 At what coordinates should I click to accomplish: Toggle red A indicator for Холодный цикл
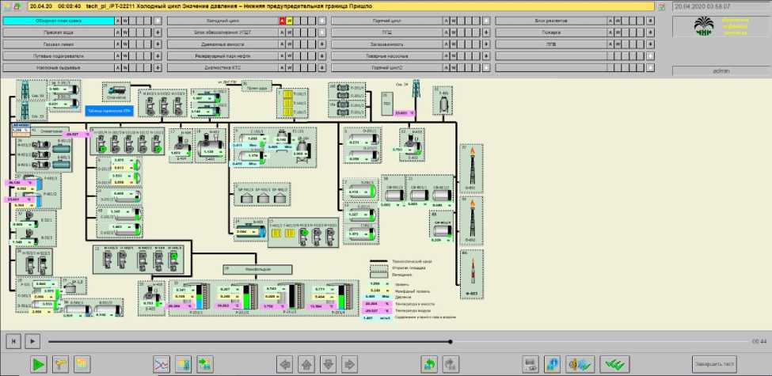[282, 21]
